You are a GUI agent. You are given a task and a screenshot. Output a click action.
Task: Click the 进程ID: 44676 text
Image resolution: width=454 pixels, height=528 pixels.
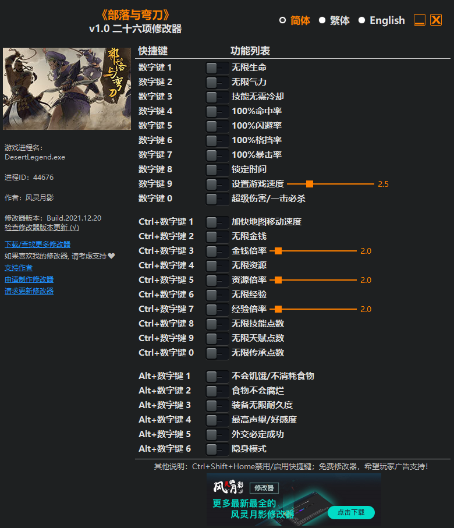[x=29, y=178]
